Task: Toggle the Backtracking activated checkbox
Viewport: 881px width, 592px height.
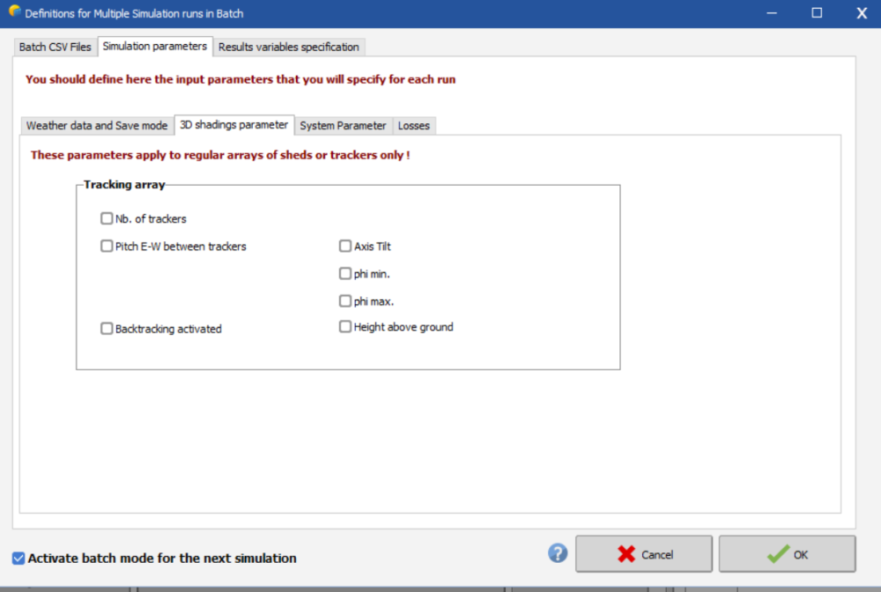Action: coord(107,329)
